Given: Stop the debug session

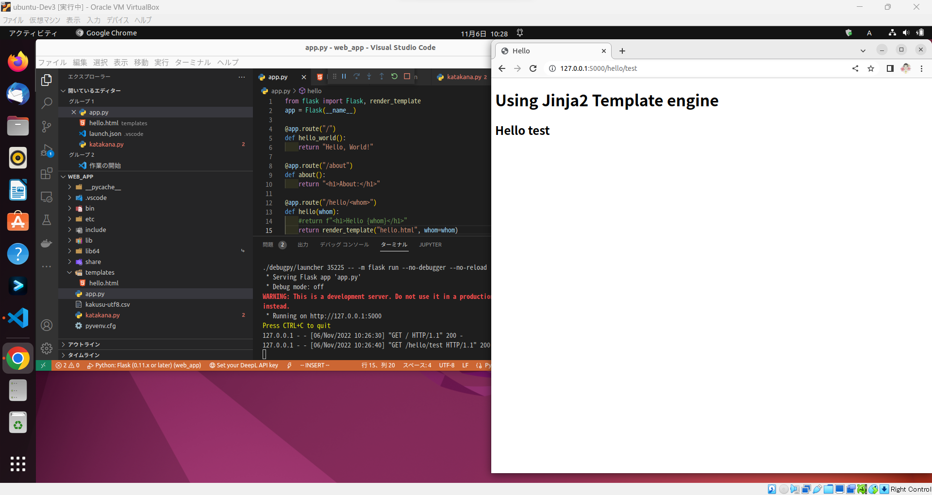Looking at the screenshot, I should pyautogui.click(x=407, y=77).
